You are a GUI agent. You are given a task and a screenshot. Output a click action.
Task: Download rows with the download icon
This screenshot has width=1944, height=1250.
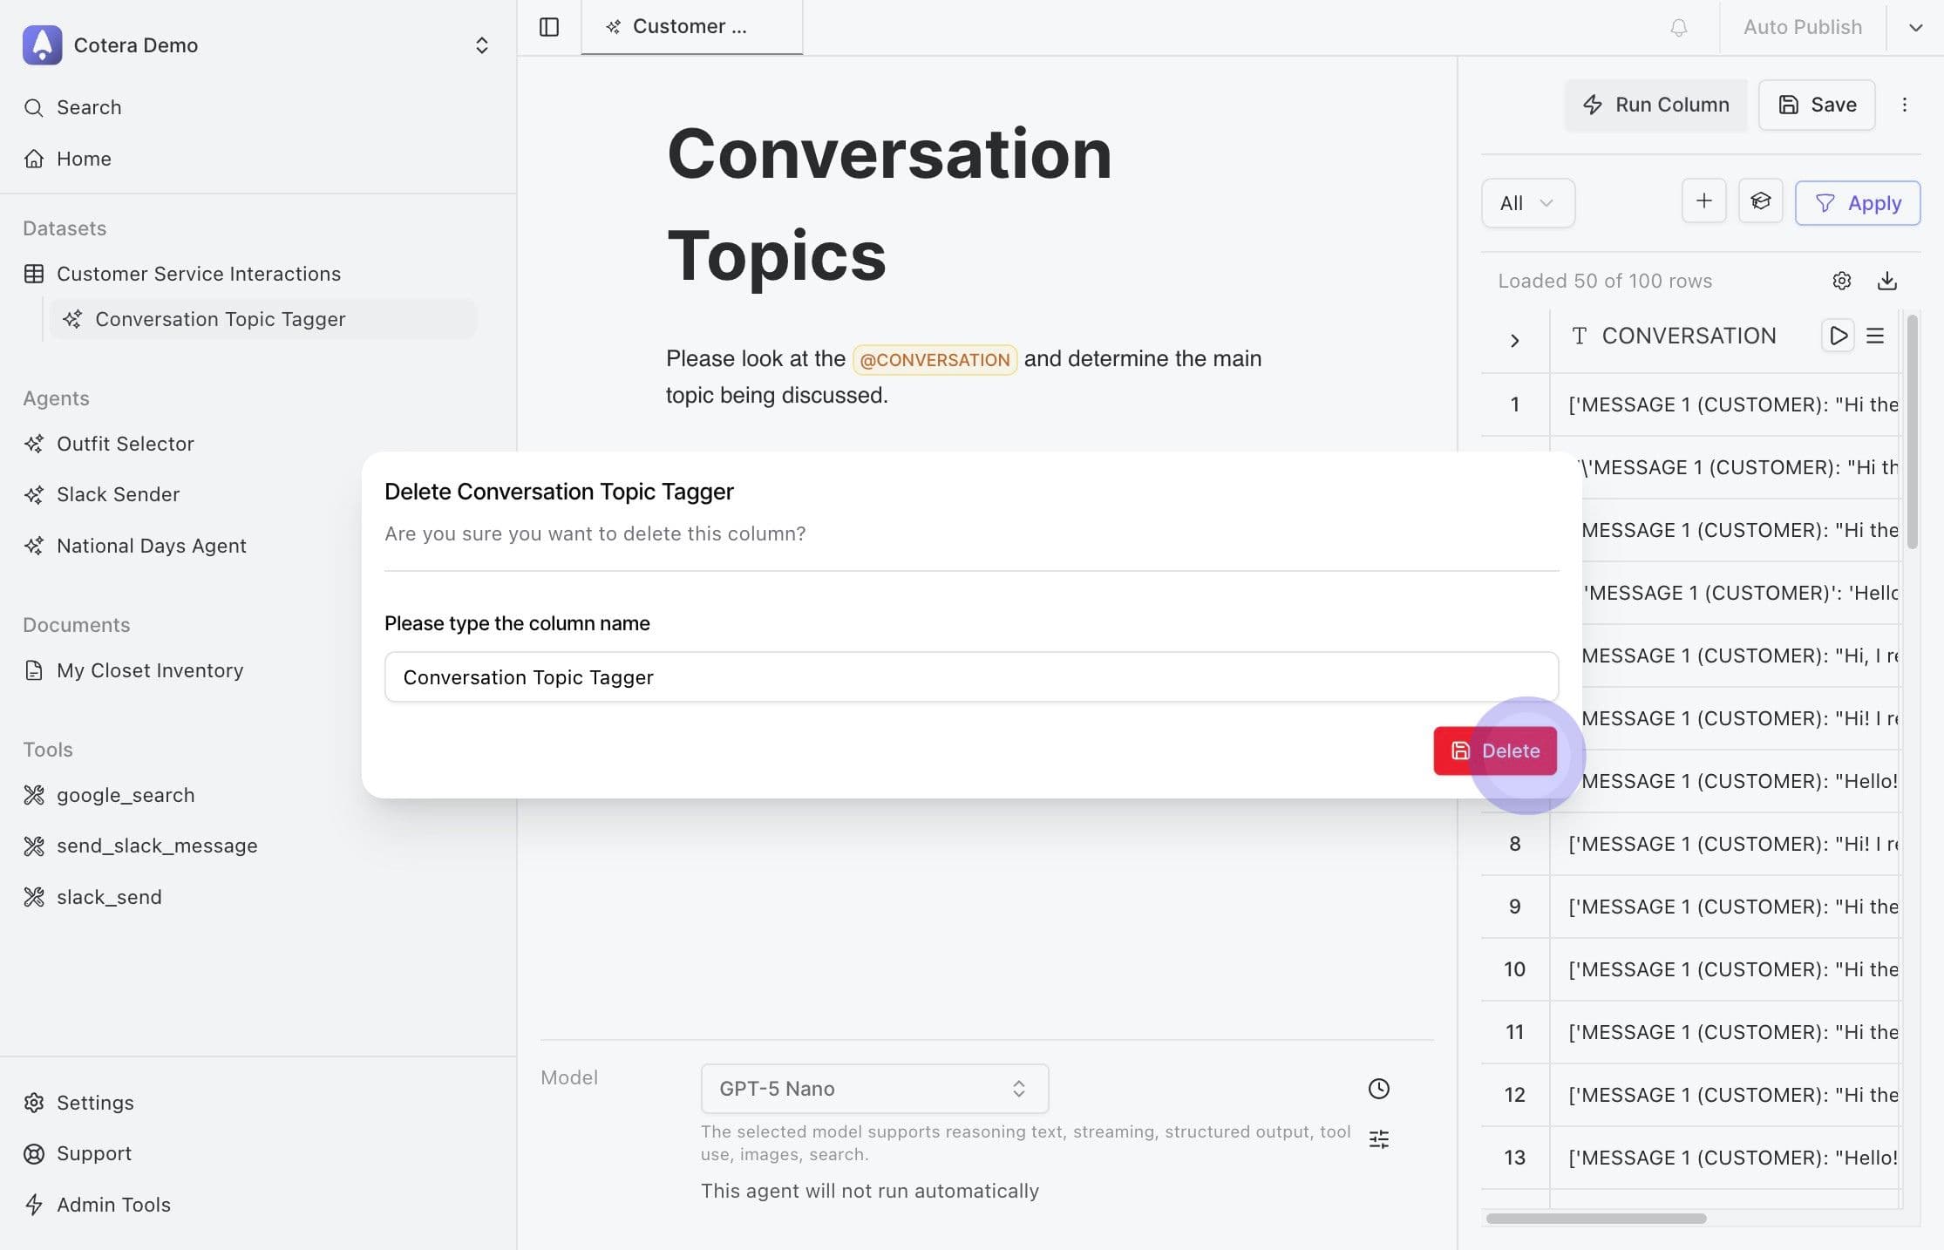tap(1886, 281)
